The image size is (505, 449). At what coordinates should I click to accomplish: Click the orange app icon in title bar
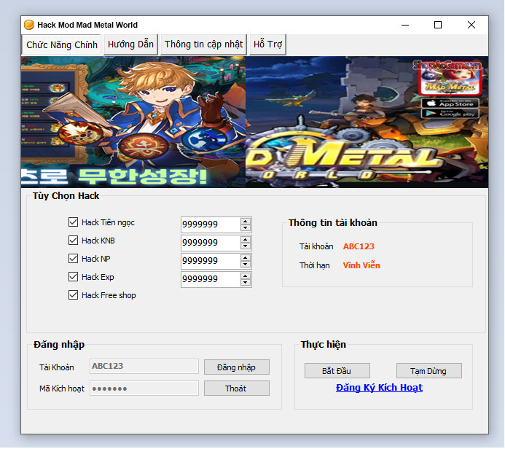(x=29, y=25)
